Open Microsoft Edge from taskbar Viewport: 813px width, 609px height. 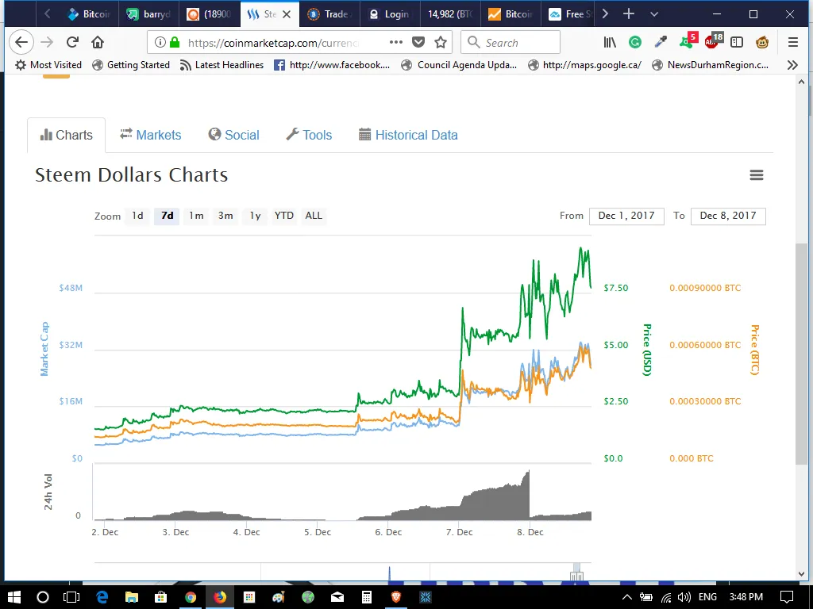click(x=102, y=597)
